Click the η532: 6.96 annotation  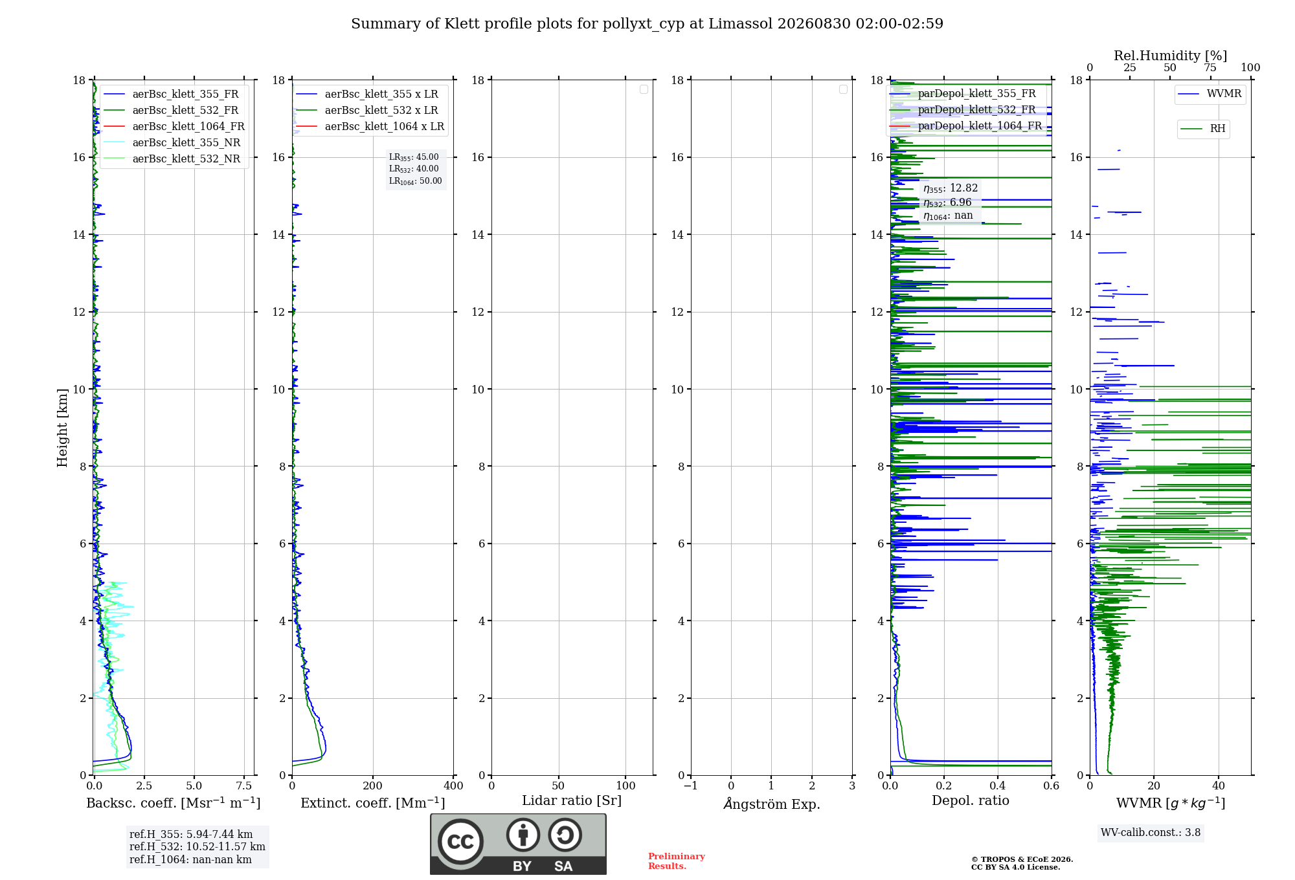point(947,203)
